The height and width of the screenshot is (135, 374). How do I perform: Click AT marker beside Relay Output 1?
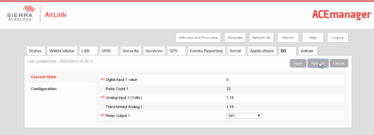[103, 115]
